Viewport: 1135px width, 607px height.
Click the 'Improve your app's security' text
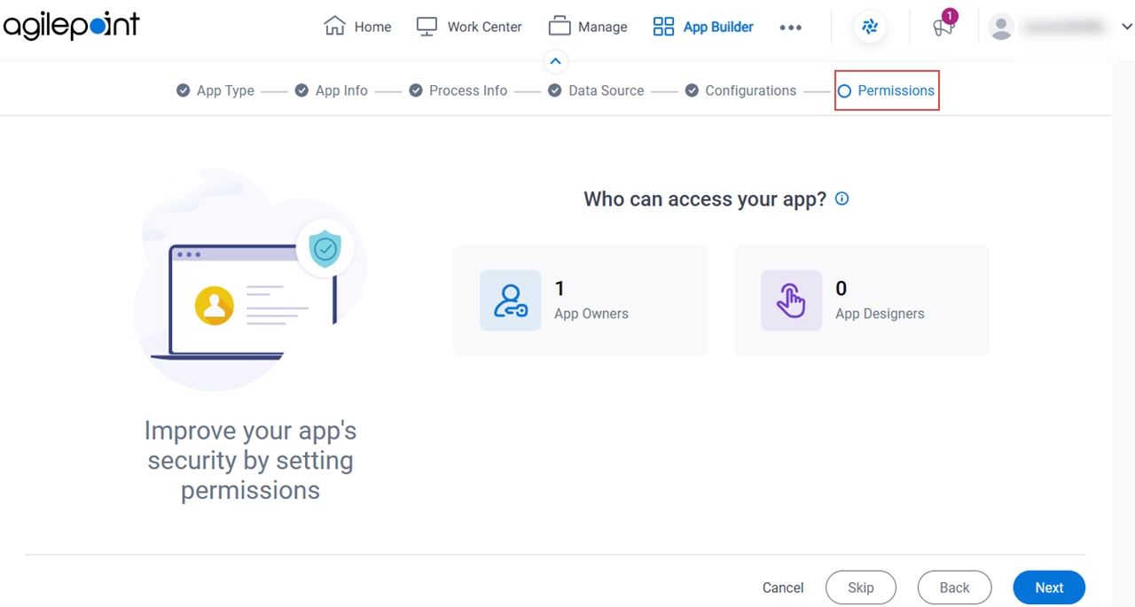tap(251, 460)
